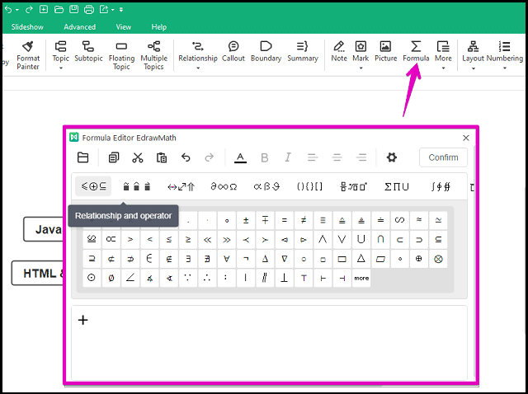Open the export dropdown arrow in title bar
This screenshot has height=394, width=528.
pos(113,10)
